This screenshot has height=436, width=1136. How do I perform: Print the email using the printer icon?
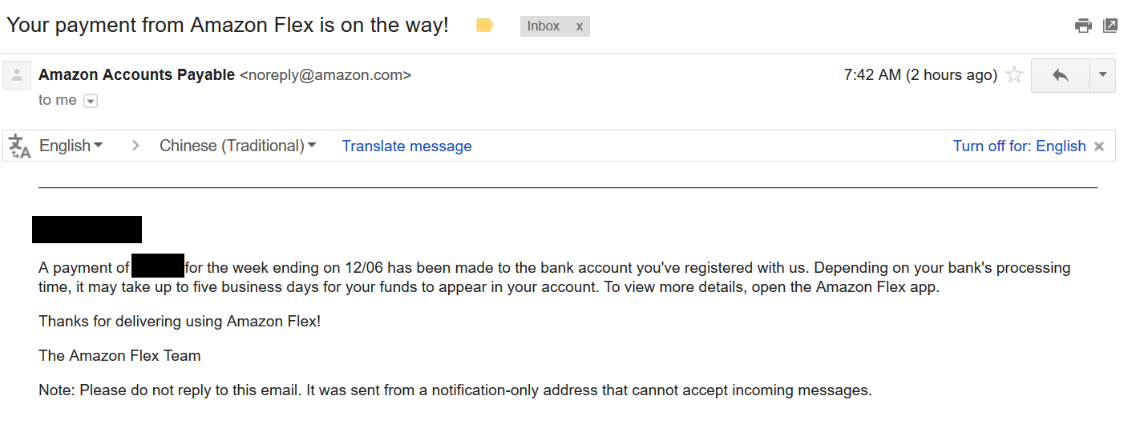(1083, 26)
